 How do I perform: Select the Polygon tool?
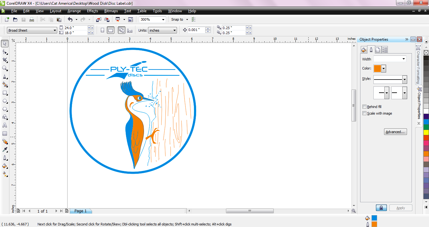pyautogui.click(x=5, y=109)
